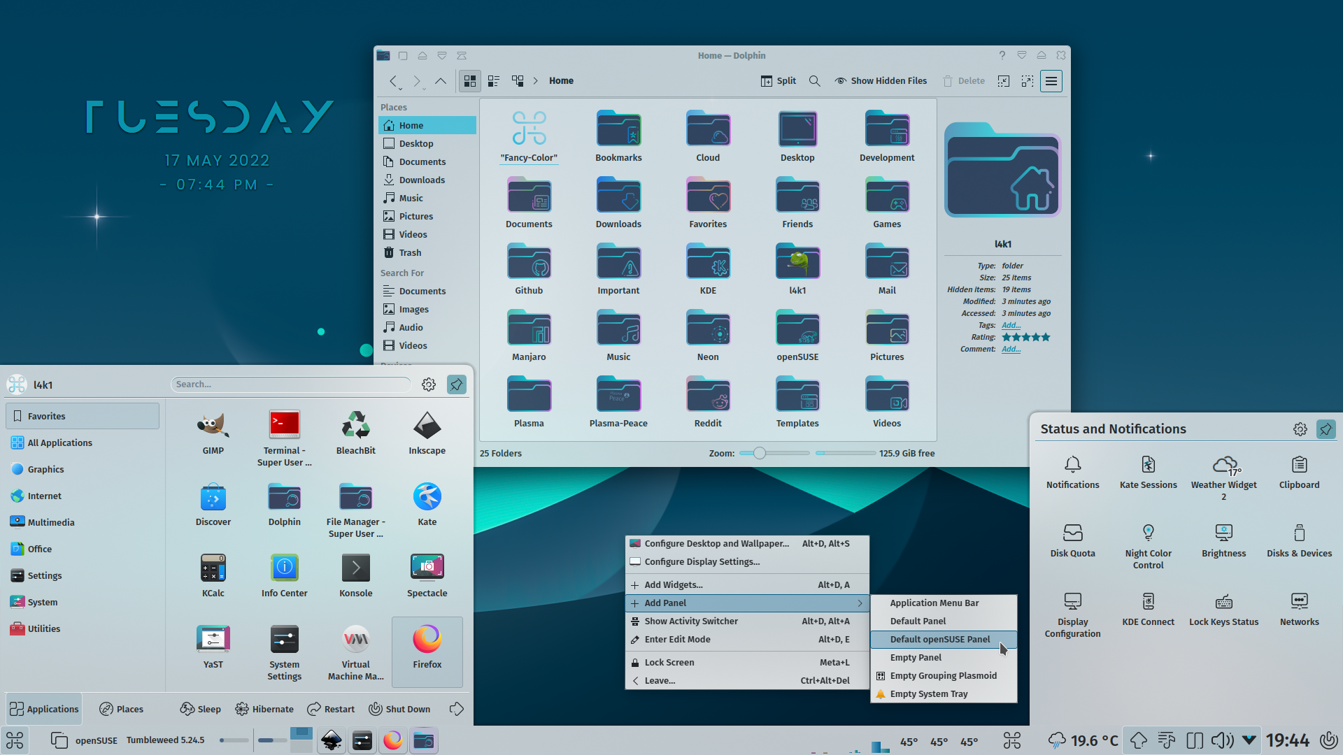The width and height of the screenshot is (1343, 755).
Task: Open Dolphin hamburger menu
Action: (1051, 81)
